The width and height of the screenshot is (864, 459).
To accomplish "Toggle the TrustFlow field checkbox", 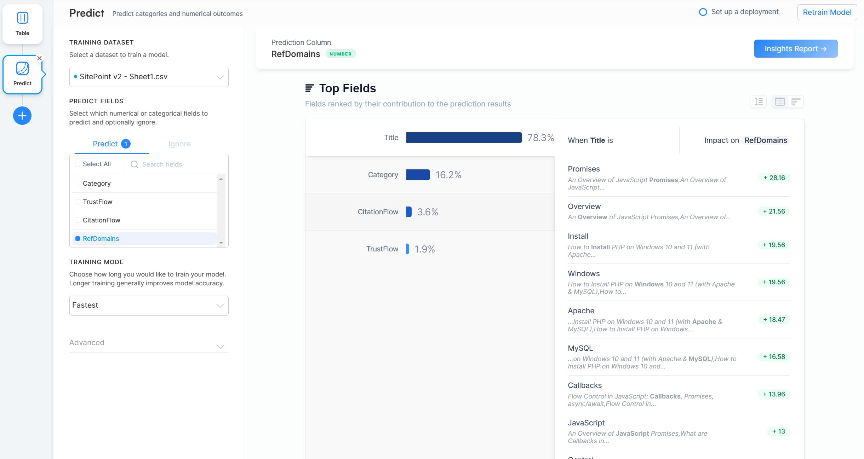I will pyautogui.click(x=78, y=202).
